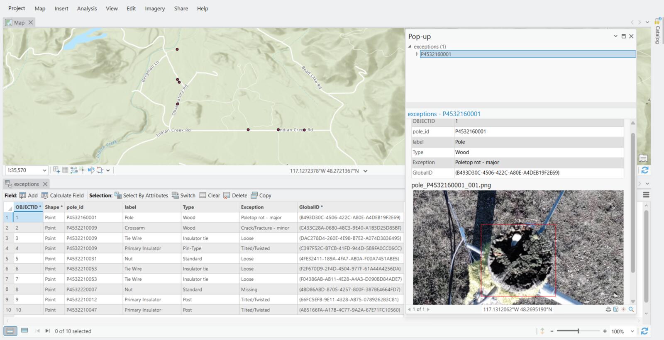Click Select By Attributes

point(141,195)
